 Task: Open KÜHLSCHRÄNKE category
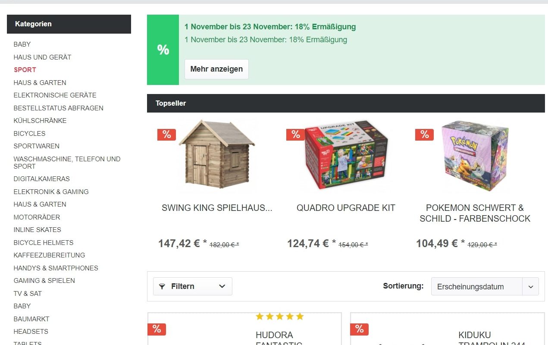coord(40,121)
